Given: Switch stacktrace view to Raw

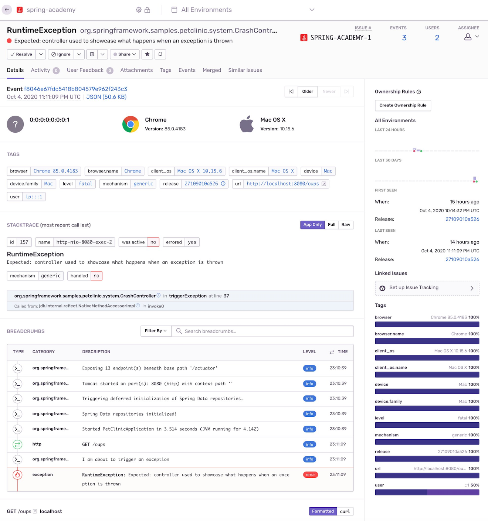Looking at the screenshot, I should 345,225.
